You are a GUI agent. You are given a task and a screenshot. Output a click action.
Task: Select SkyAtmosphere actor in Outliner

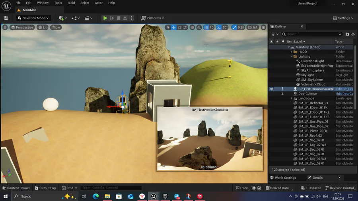312,70
